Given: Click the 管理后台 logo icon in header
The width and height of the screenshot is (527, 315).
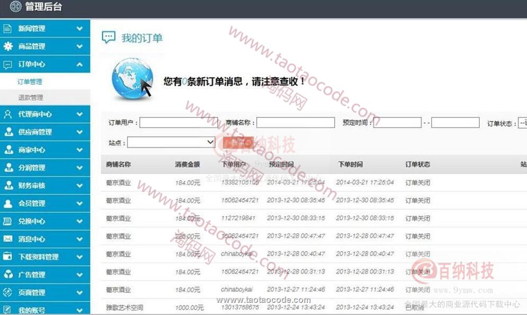Looking at the screenshot, I should pos(16,7).
